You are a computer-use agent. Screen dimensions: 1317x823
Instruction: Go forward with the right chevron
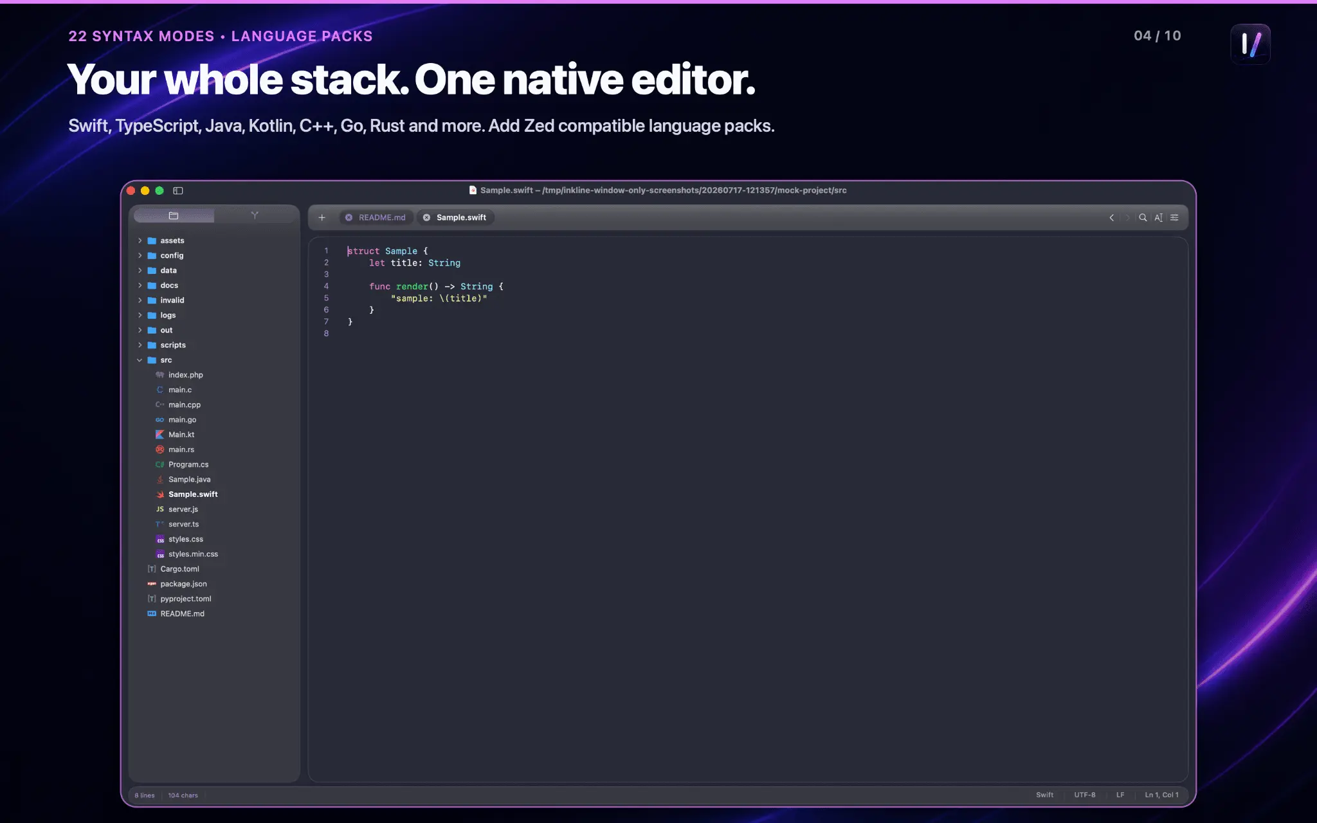[1127, 217]
